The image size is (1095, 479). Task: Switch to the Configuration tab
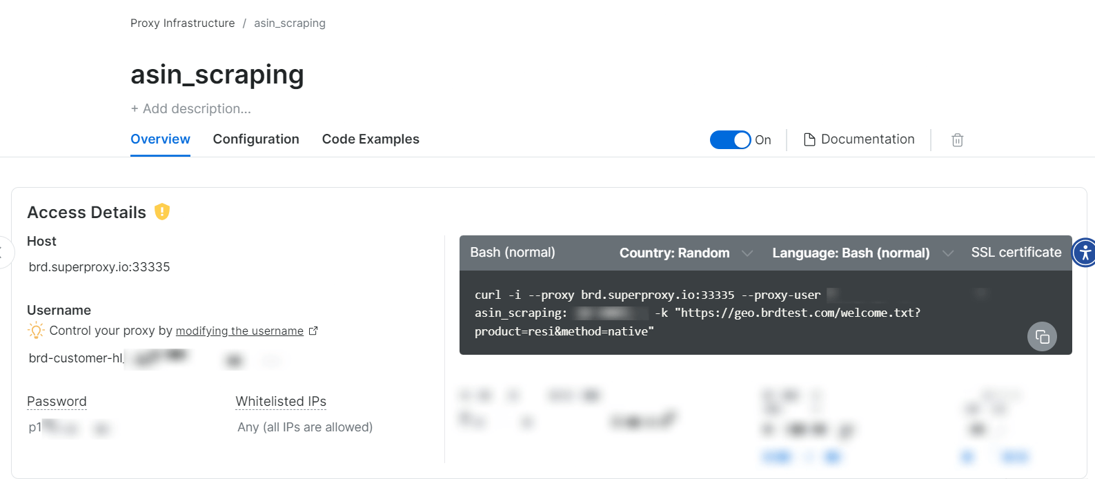[256, 139]
